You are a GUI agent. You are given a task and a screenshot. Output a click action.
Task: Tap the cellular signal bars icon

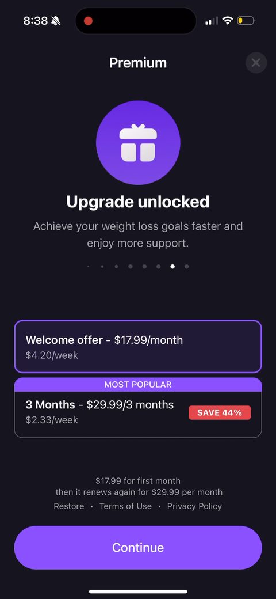[212, 21]
